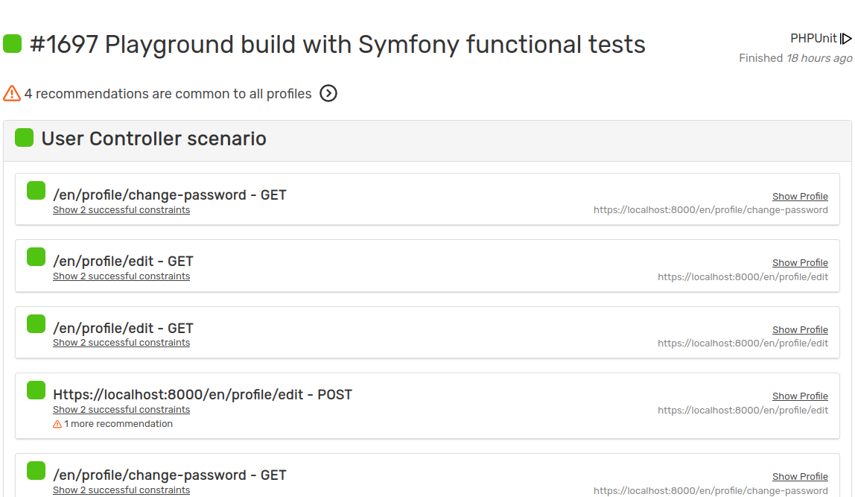Click the green status square beside build #1697 title
Screen dimensions: 855x497
pos(12,44)
